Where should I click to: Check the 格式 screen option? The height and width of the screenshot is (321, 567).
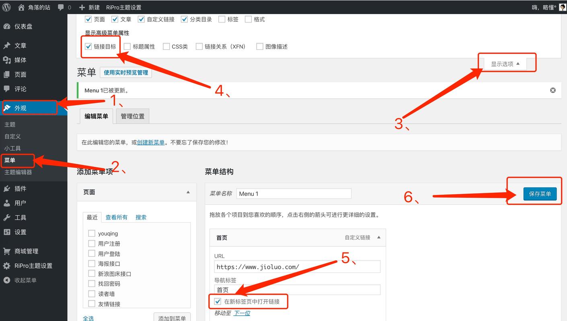[x=248, y=19]
